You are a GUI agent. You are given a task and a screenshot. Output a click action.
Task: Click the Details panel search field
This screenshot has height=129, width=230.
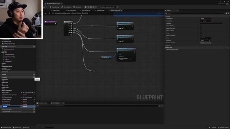pyautogui.click(x=195, y=13)
